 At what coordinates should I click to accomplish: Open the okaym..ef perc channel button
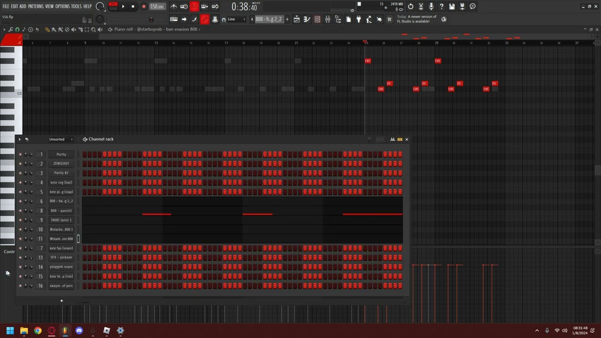(62, 286)
